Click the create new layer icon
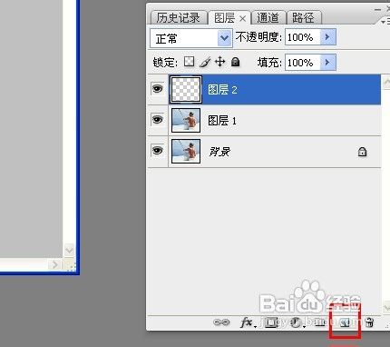The width and height of the screenshot is (390, 347). click(345, 323)
